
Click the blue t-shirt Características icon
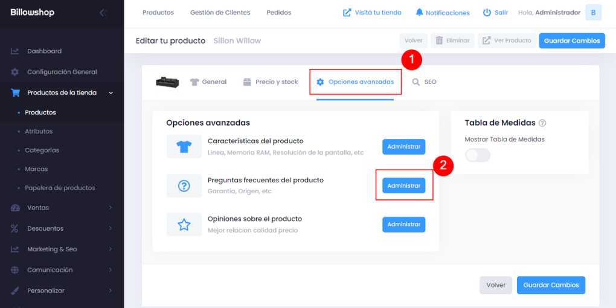click(x=184, y=147)
